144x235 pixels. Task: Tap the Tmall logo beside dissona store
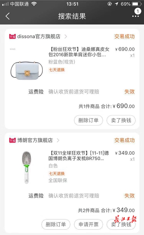tap(13, 36)
